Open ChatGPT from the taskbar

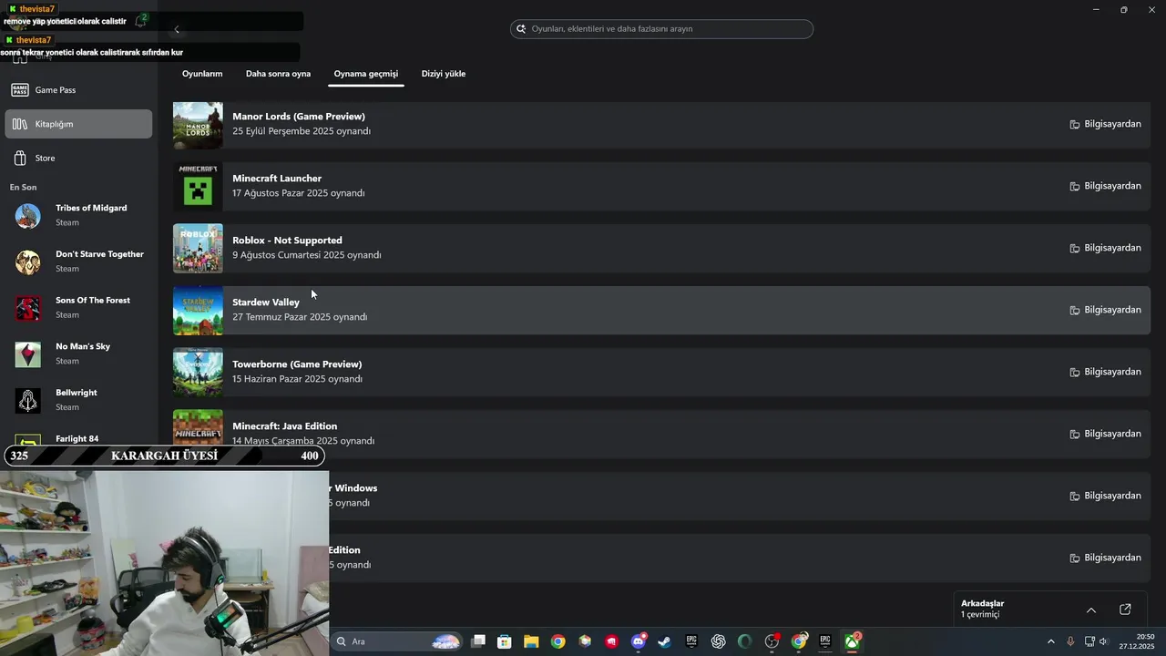pyautogui.click(x=718, y=641)
